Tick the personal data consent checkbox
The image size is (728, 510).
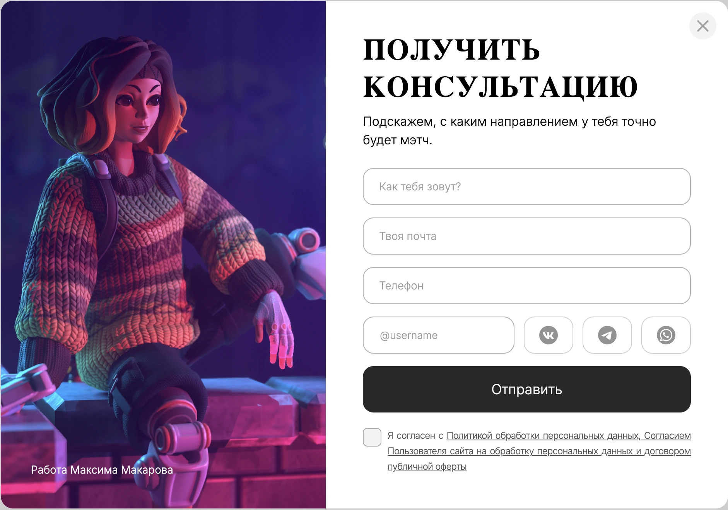[x=372, y=437]
